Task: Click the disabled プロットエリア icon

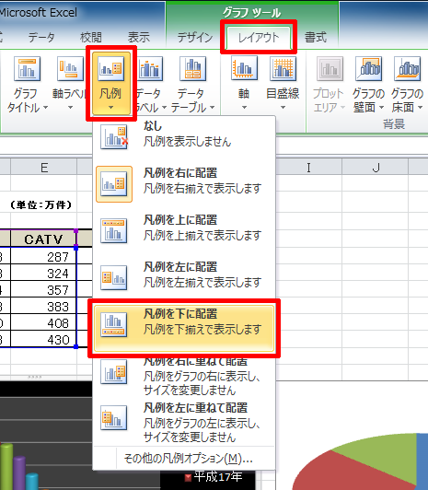Action: pyautogui.click(x=330, y=68)
